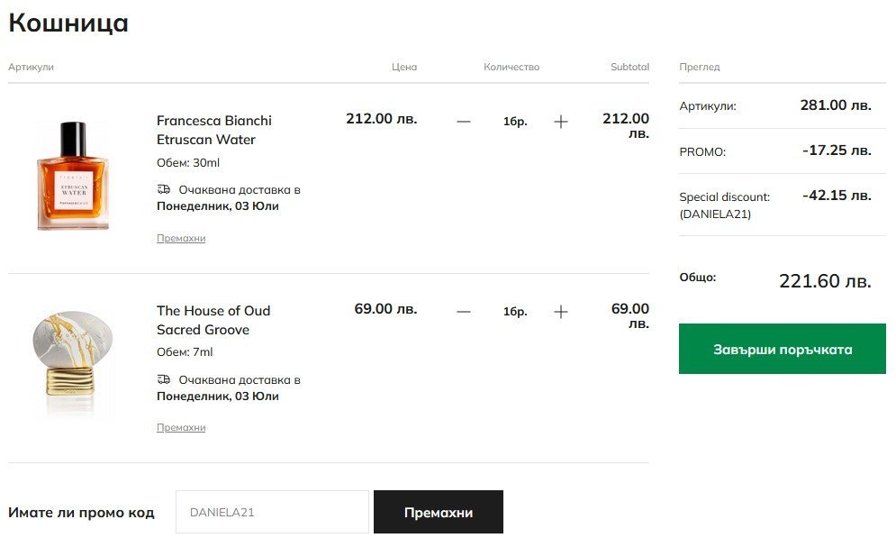Image resolution: width=896 pixels, height=547 pixels.
Task: Remove Sacred Groove via Премахни link
Action: (x=181, y=428)
